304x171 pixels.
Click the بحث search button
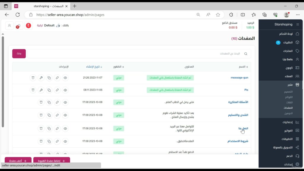coord(19,53)
